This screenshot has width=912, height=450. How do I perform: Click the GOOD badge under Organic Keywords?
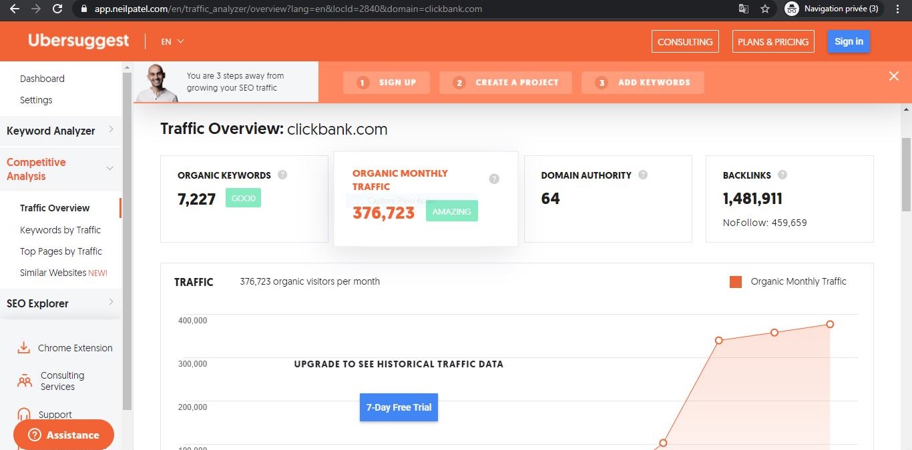click(x=243, y=198)
